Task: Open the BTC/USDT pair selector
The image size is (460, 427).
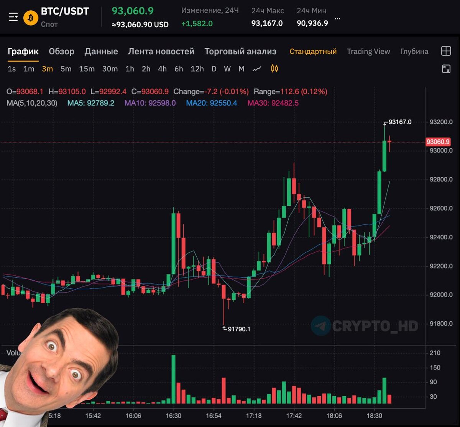Action: click(x=65, y=11)
